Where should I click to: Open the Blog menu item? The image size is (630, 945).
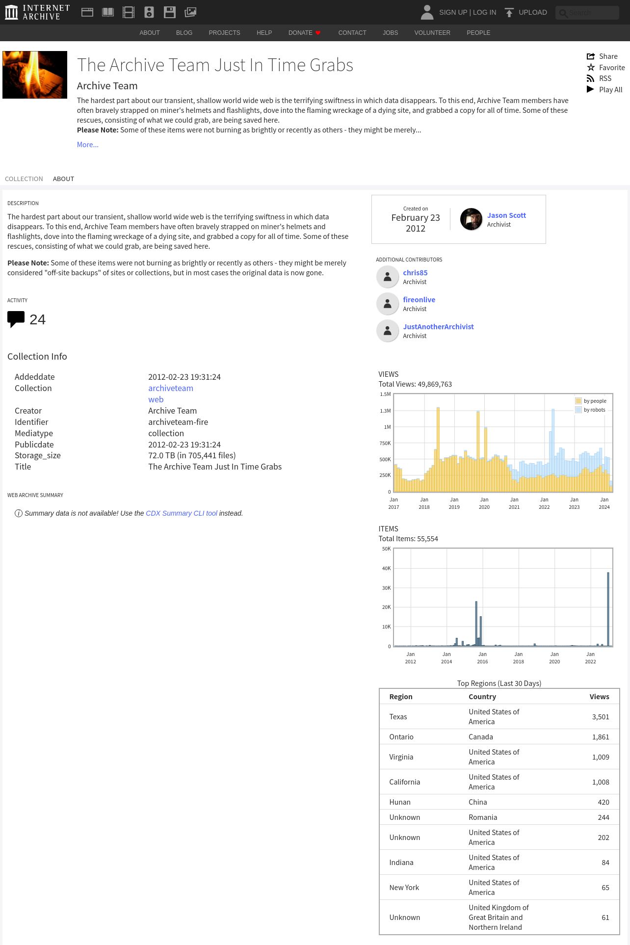[x=184, y=33]
